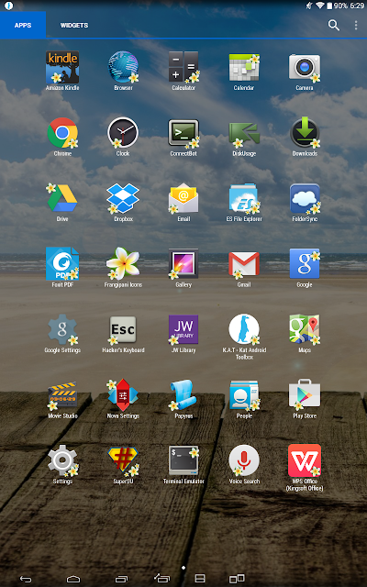Open the Calendar app

coord(244,67)
